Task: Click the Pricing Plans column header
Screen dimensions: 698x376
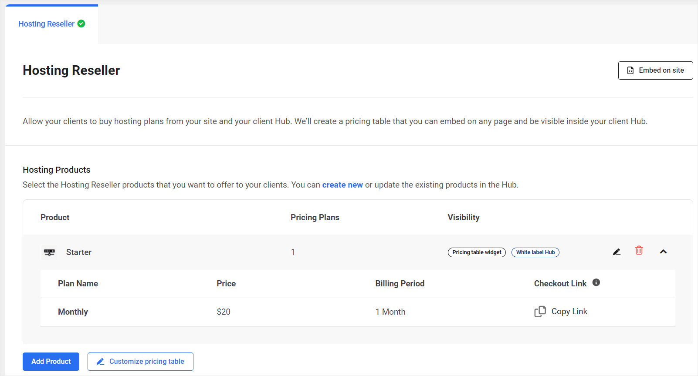Action: (315, 218)
